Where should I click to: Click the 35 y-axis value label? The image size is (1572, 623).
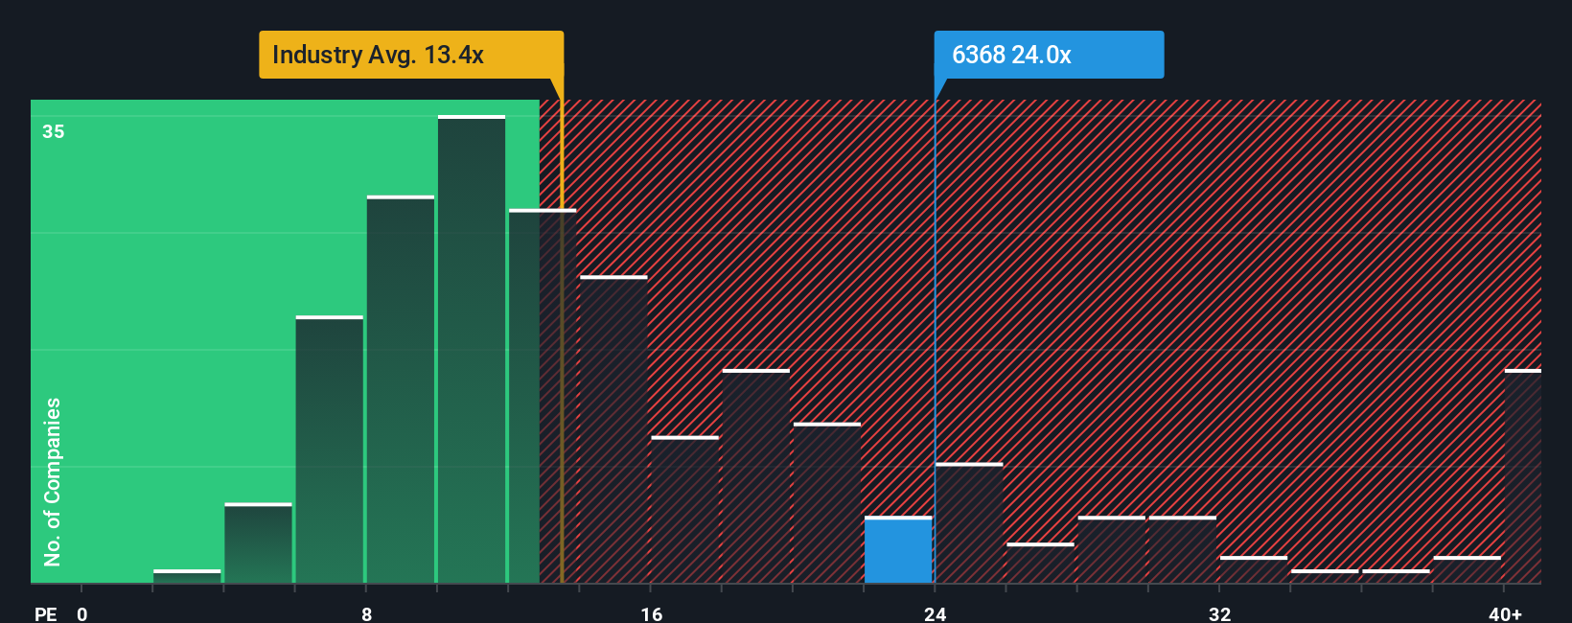click(54, 131)
